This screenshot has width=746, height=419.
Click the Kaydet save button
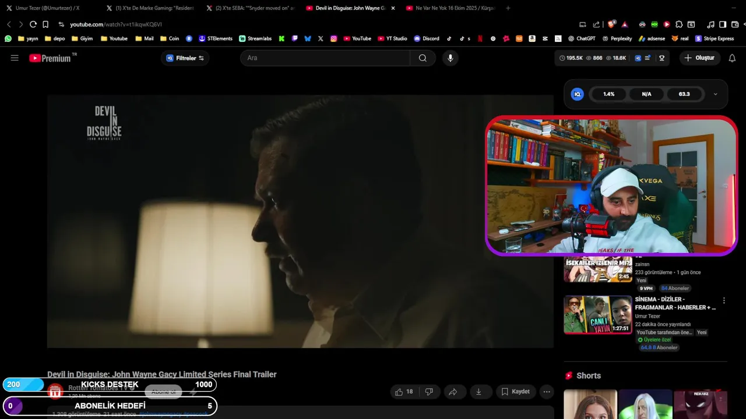click(x=516, y=392)
